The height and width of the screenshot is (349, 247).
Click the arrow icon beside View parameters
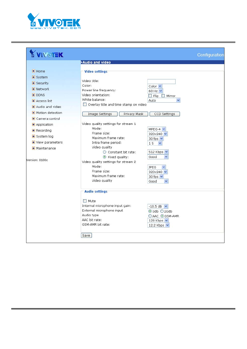pos(33,142)
